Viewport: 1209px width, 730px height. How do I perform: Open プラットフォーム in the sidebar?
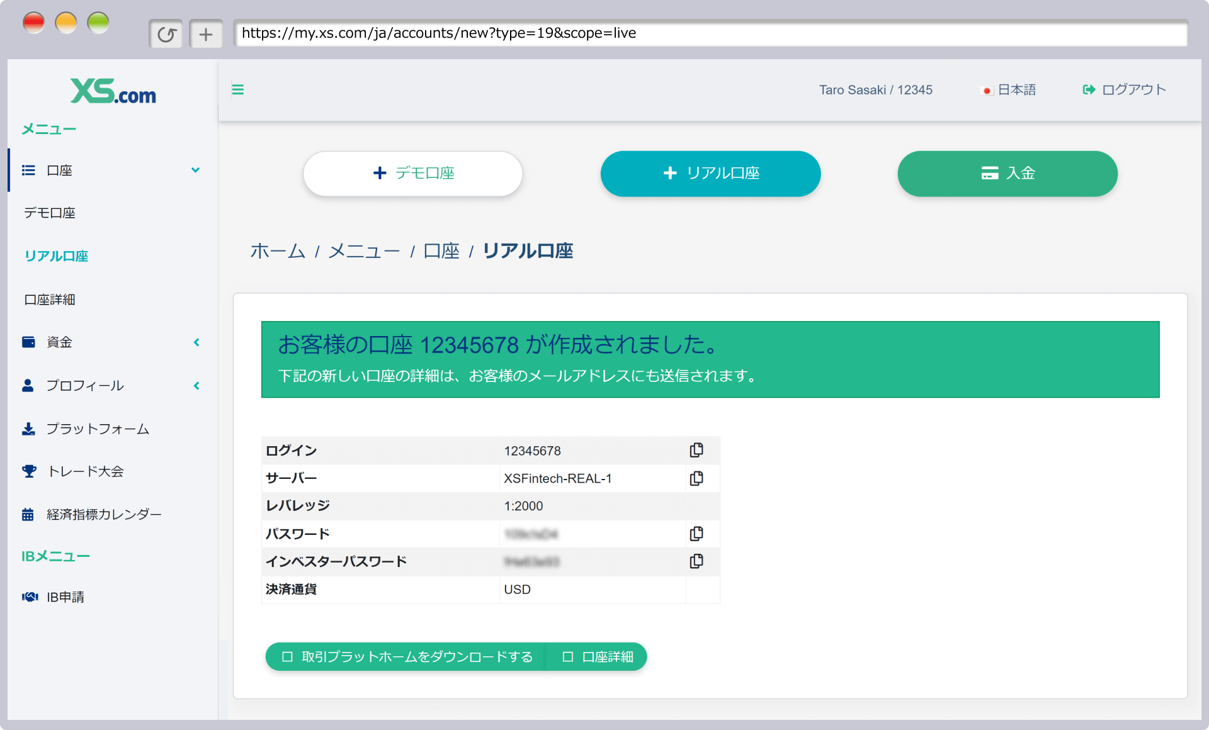(x=98, y=429)
